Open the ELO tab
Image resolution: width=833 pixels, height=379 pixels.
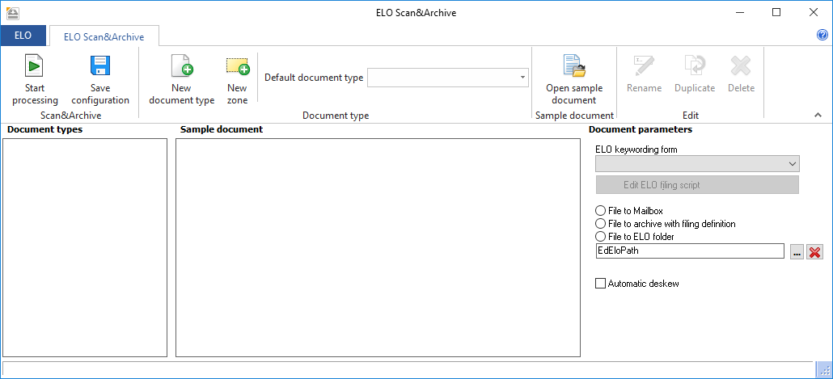click(23, 36)
